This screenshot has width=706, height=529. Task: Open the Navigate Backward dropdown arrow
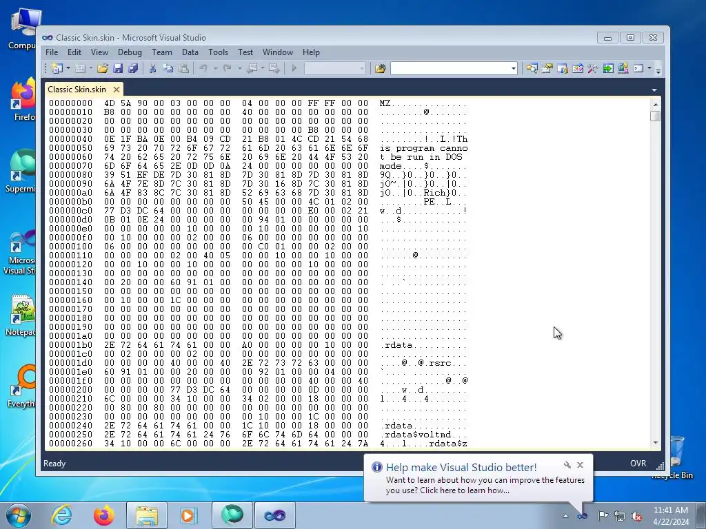263,68
